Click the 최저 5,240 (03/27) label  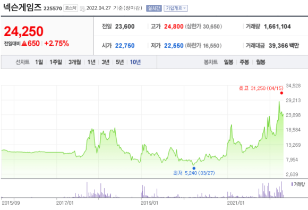click(x=194, y=173)
